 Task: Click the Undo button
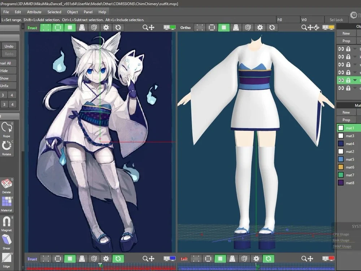9,46
